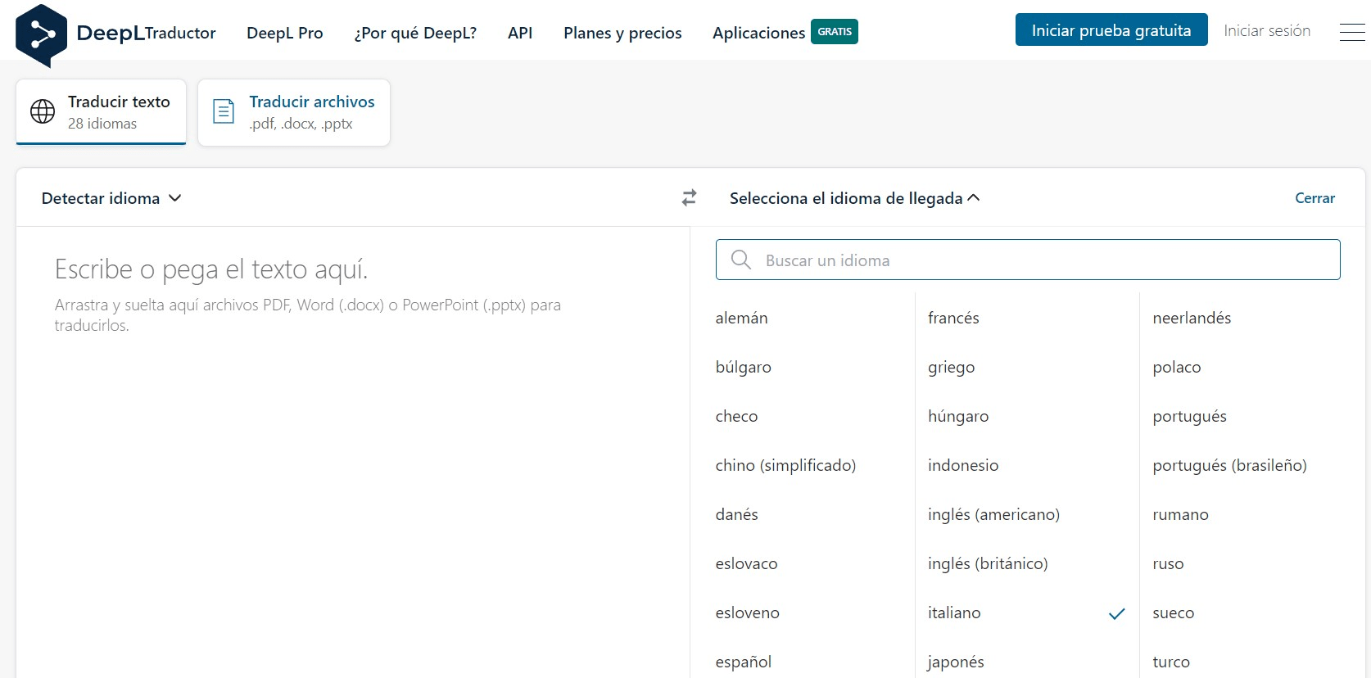Image resolution: width=1371 pixels, height=678 pixels.
Task: Select indonesio as target language
Action: 963,465
